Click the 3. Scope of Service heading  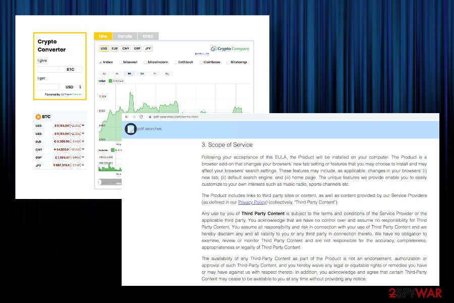coord(227,145)
